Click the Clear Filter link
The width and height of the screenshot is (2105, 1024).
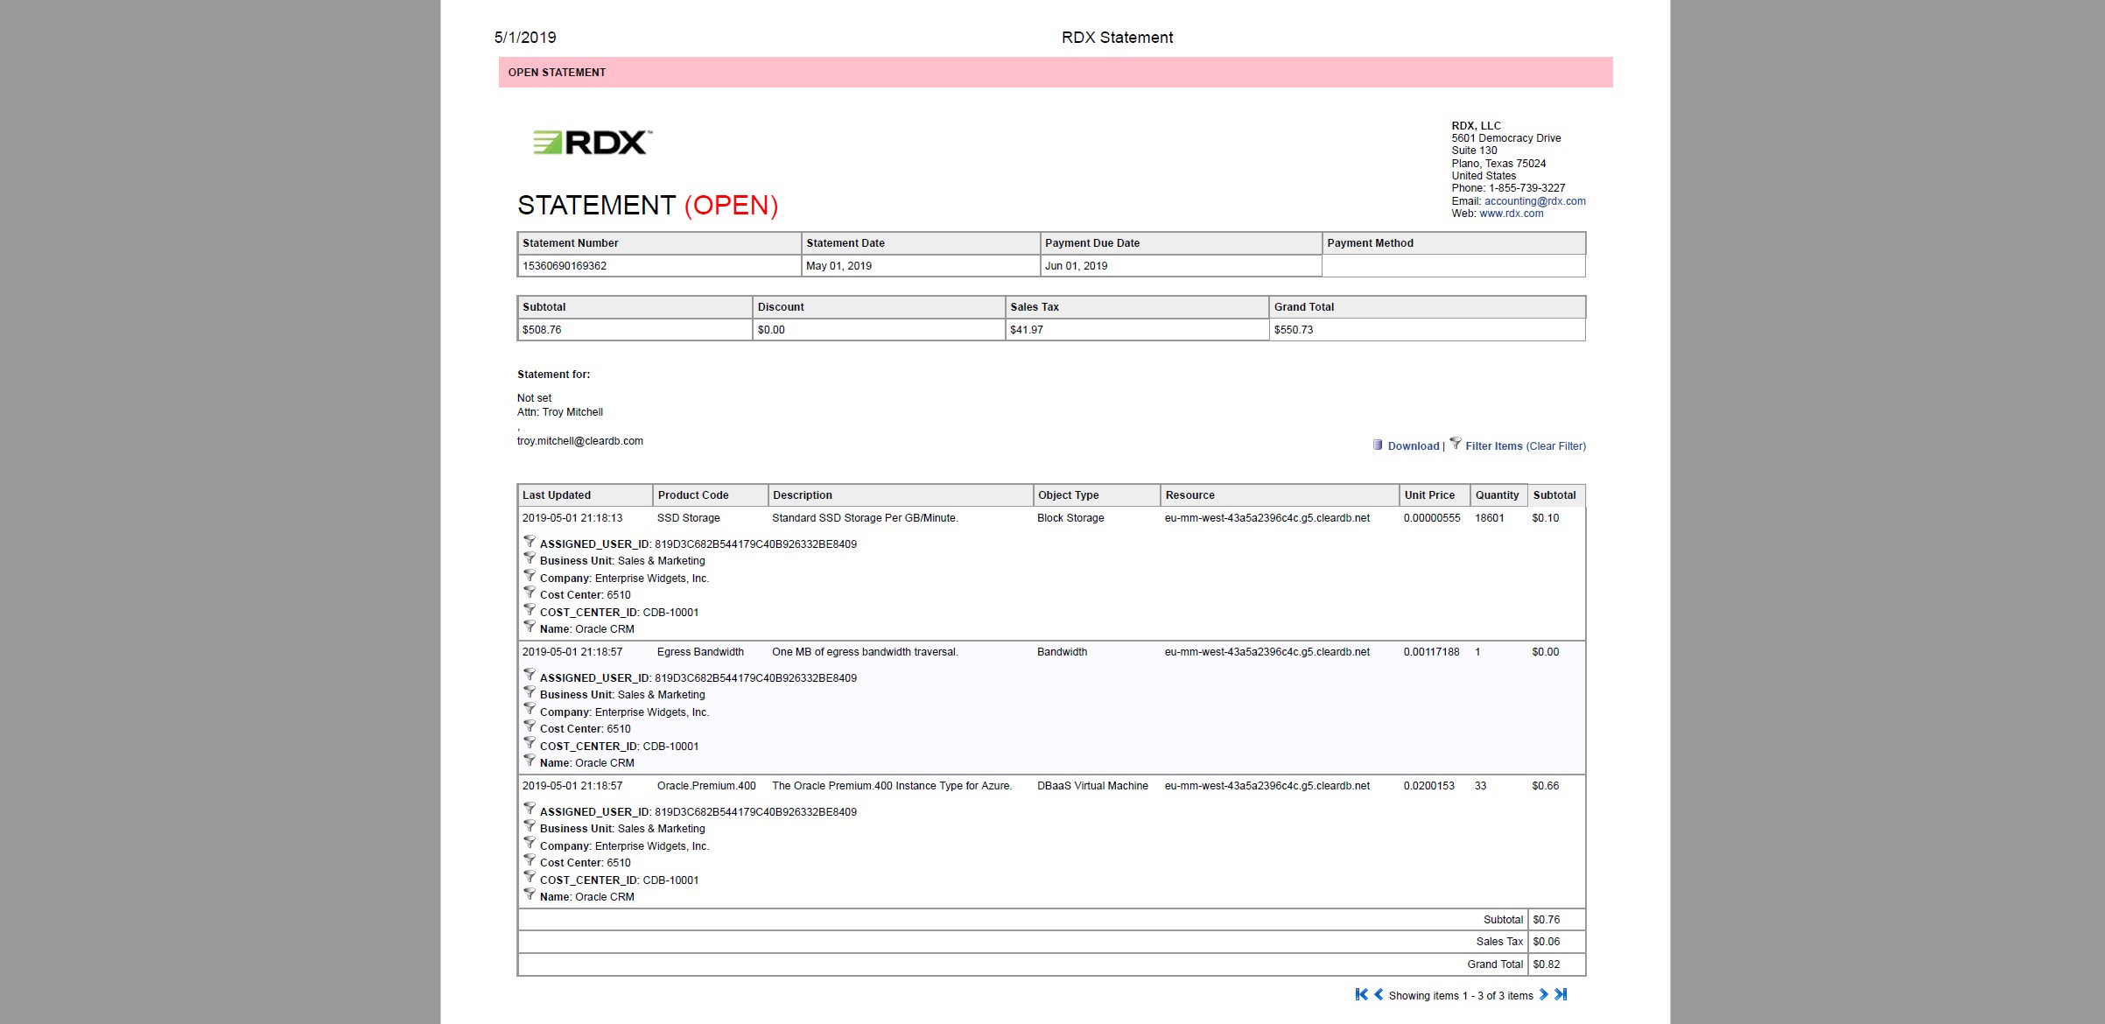point(1556,446)
